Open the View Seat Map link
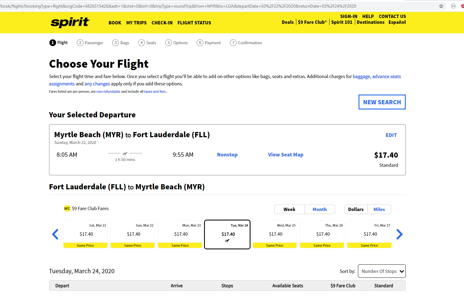Viewport: 464px width, 297px height. pos(286,155)
